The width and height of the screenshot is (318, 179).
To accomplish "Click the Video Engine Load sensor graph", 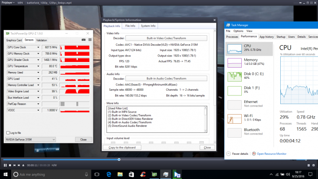I will (75, 91).
